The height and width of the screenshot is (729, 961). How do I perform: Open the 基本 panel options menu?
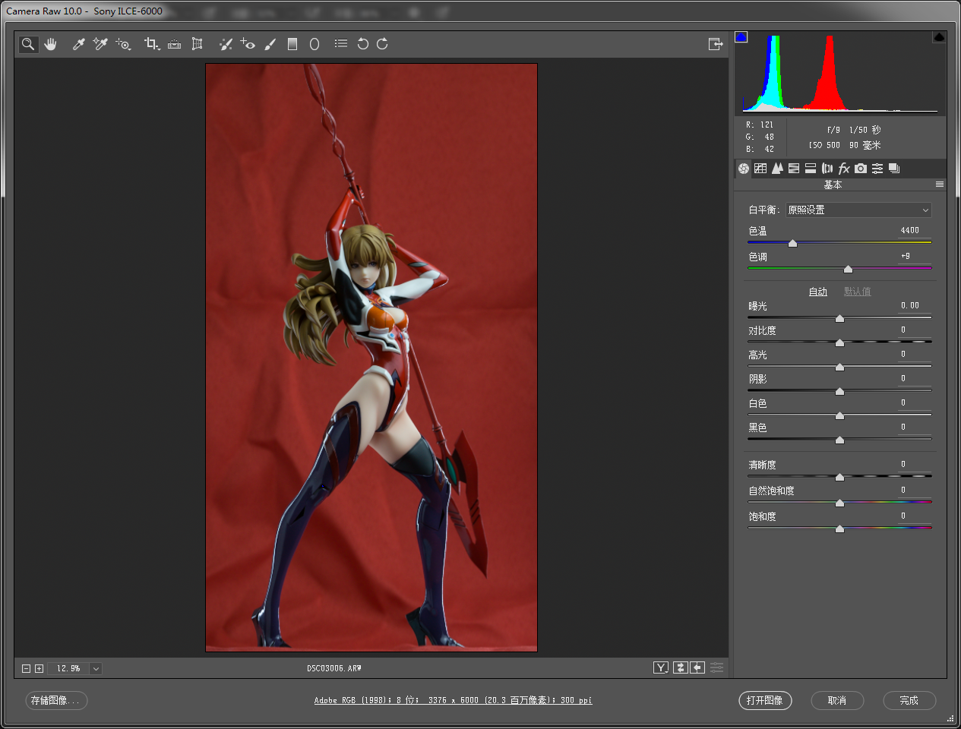click(940, 185)
